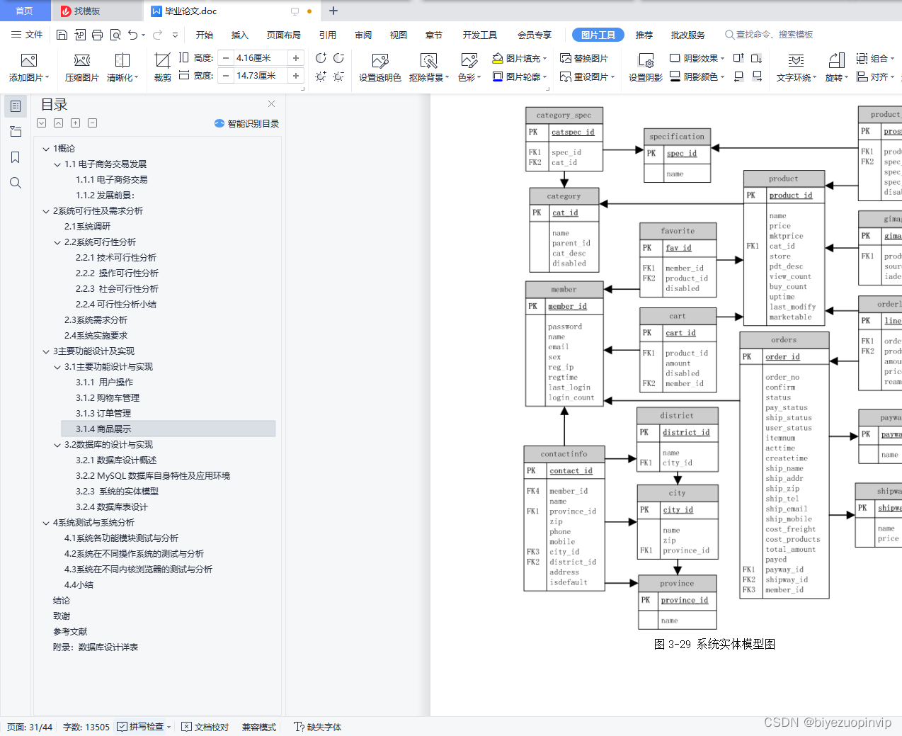Toggle 兼容模式 in the status bar

click(259, 727)
